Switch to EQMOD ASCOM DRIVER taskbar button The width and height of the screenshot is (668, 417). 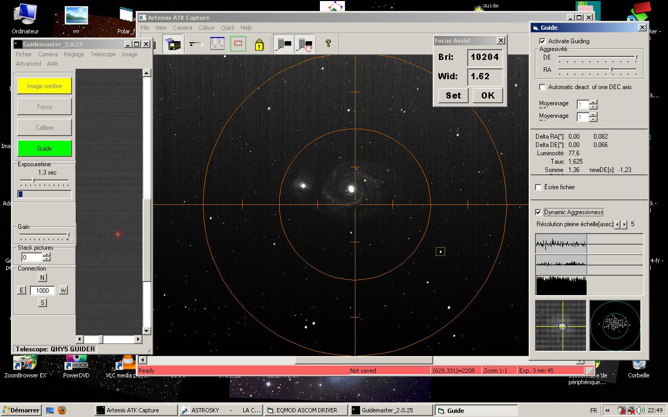[306, 410]
